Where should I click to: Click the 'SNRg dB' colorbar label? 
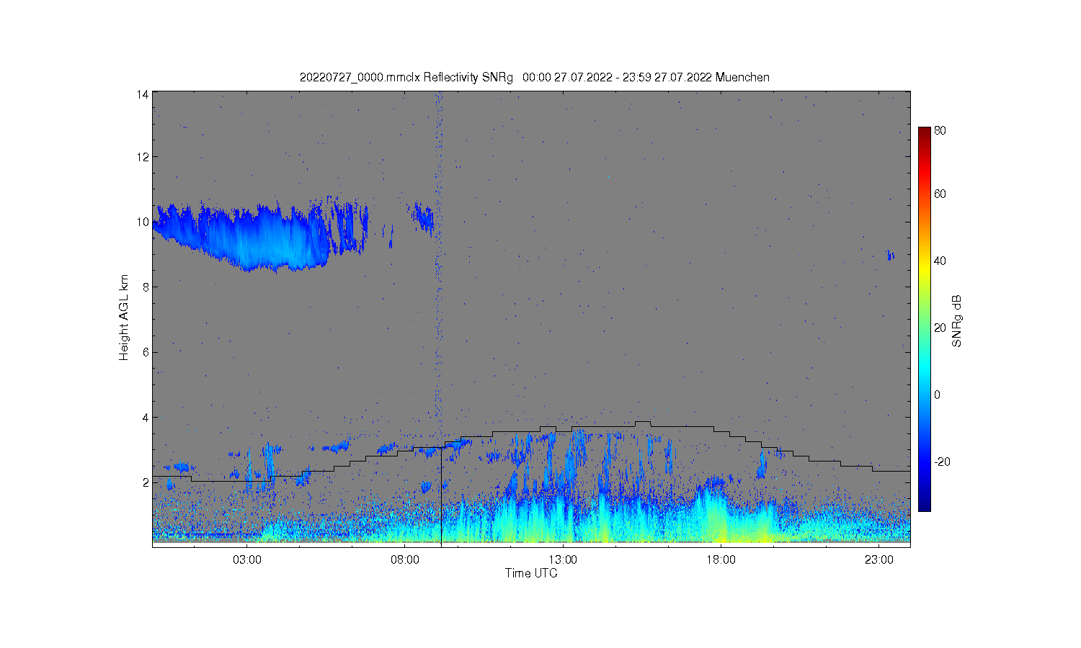(x=957, y=321)
